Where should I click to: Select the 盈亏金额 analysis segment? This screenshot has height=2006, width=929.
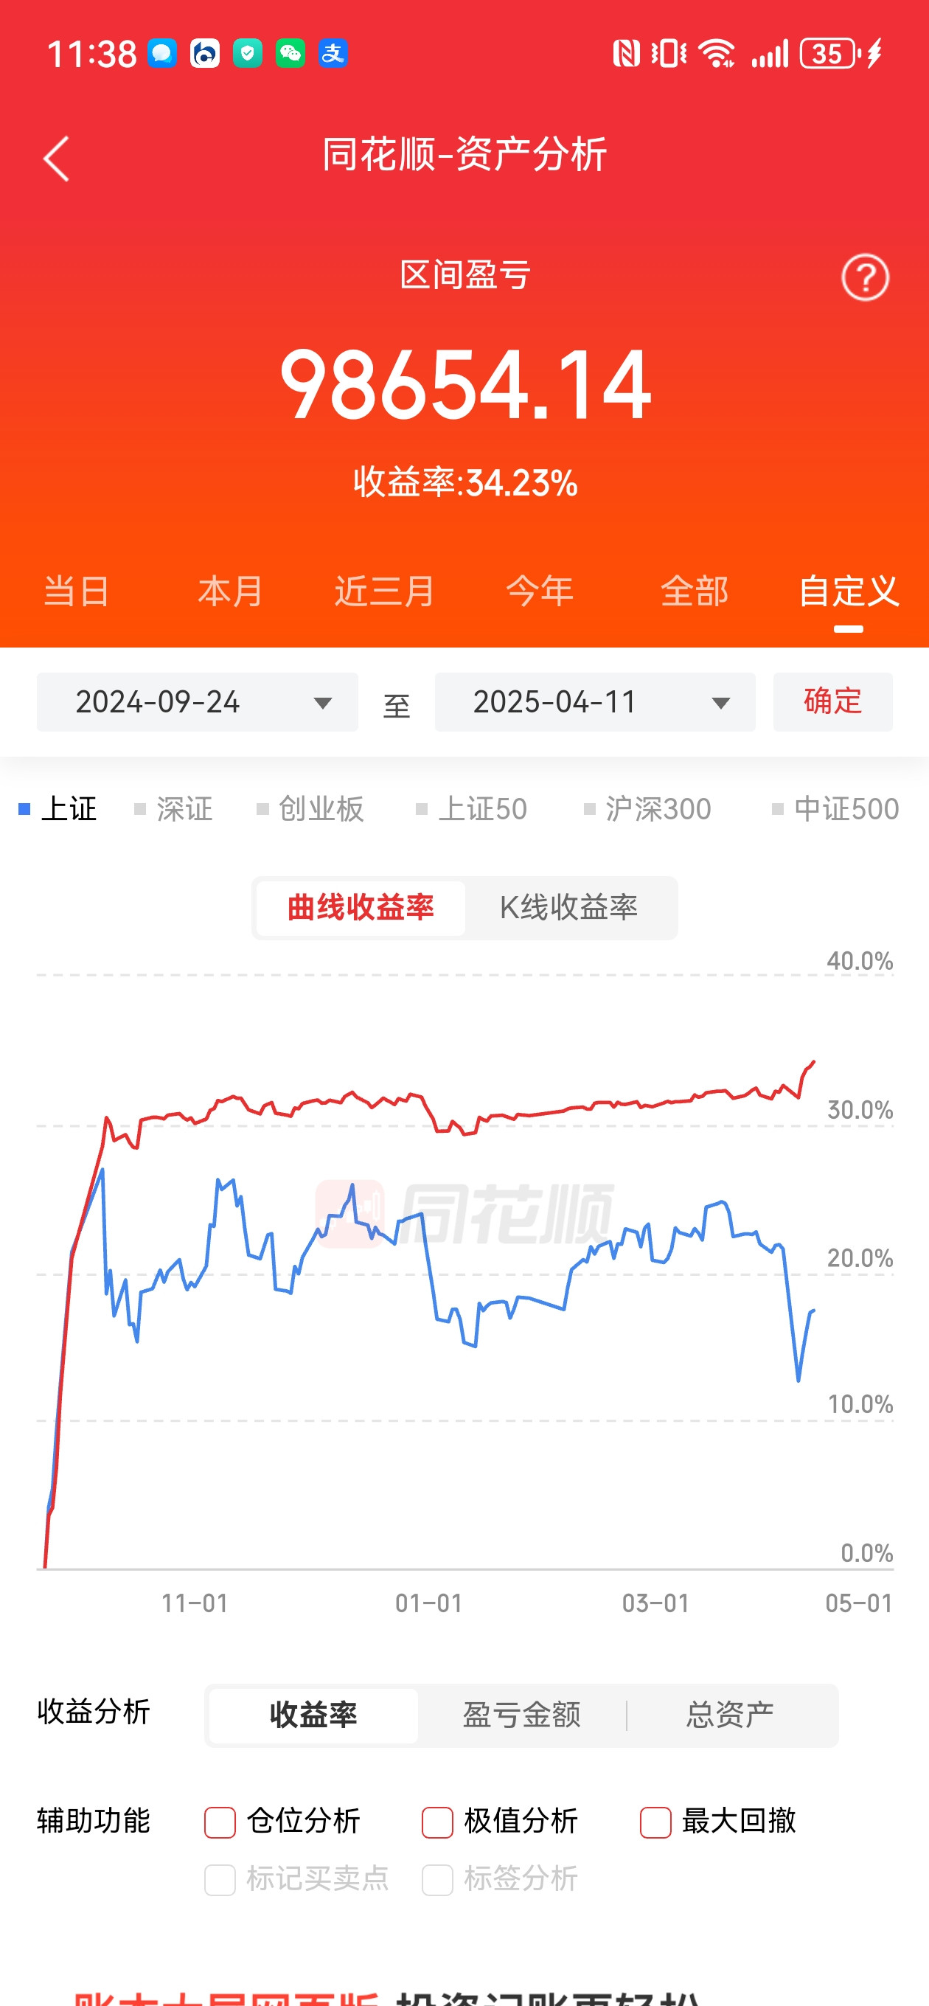522,1714
